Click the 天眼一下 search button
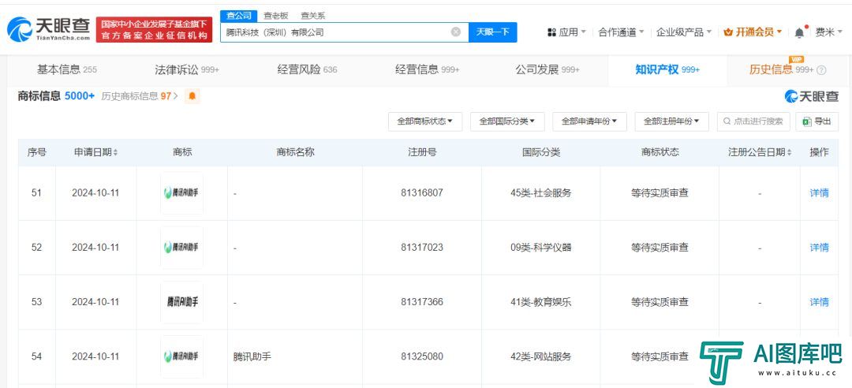The image size is (852, 388). (493, 32)
